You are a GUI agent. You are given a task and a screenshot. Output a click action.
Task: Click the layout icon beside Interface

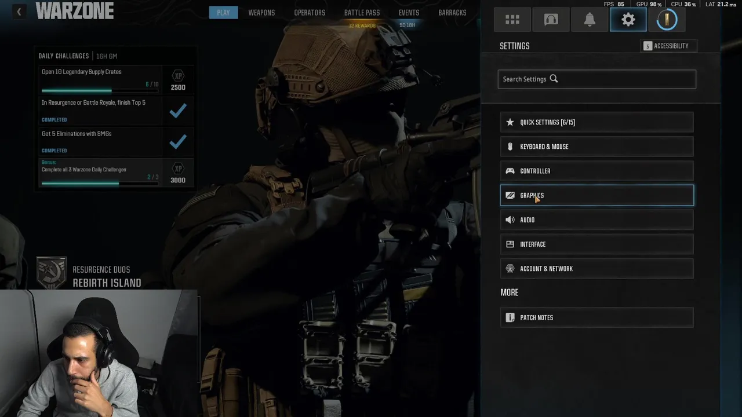pos(510,244)
